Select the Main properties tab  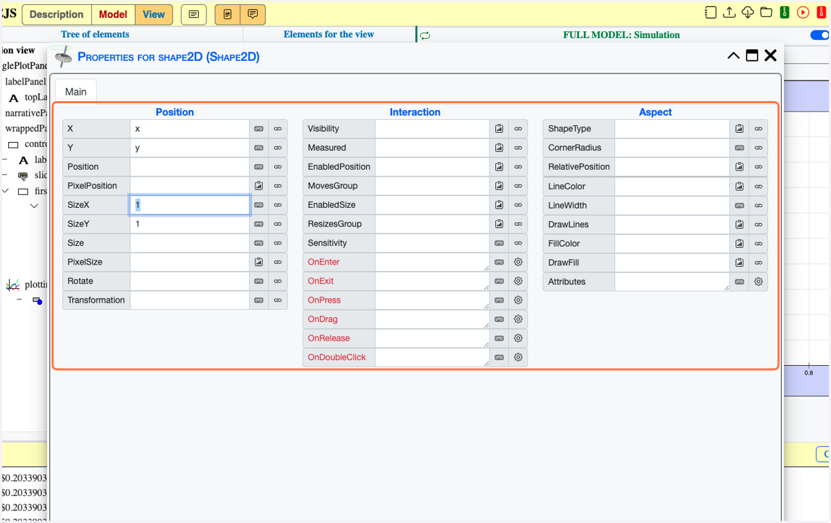click(x=76, y=91)
